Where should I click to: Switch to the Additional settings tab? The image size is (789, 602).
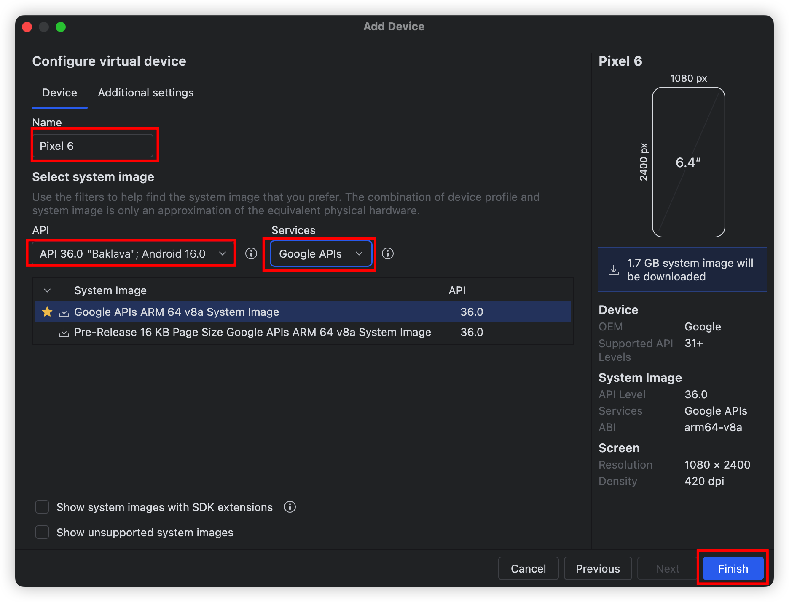pos(146,93)
